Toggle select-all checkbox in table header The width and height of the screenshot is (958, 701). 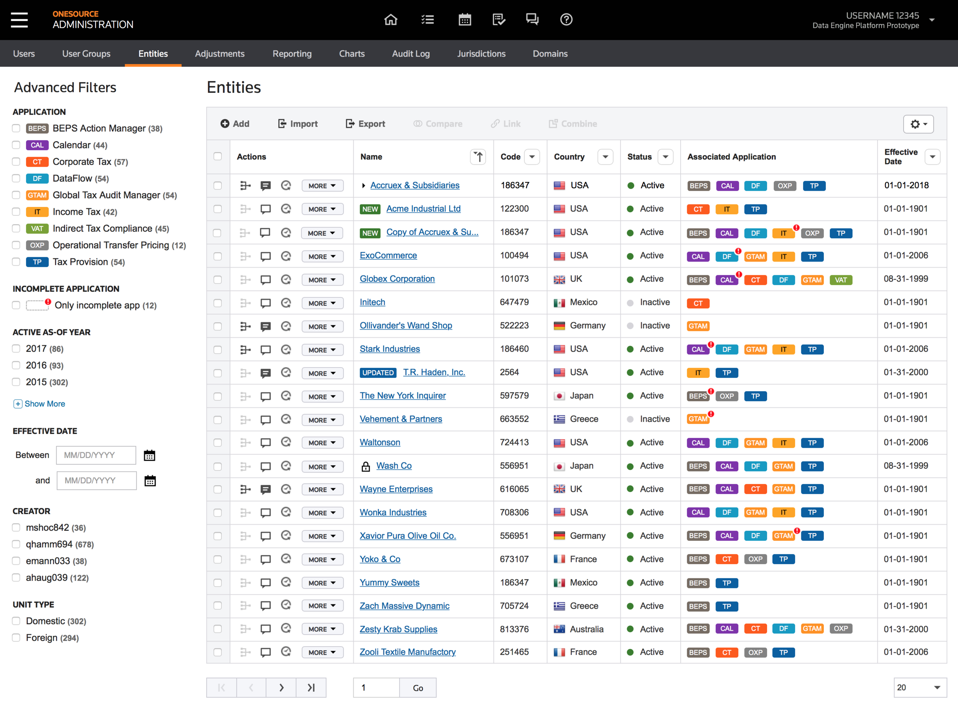[218, 156]
